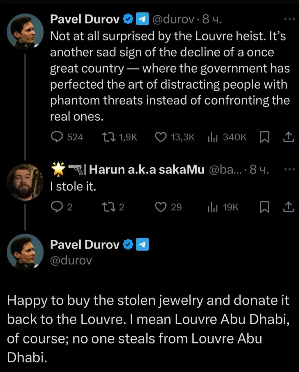Like the tweet with 13,3K likes

click(x=160, y=137)
